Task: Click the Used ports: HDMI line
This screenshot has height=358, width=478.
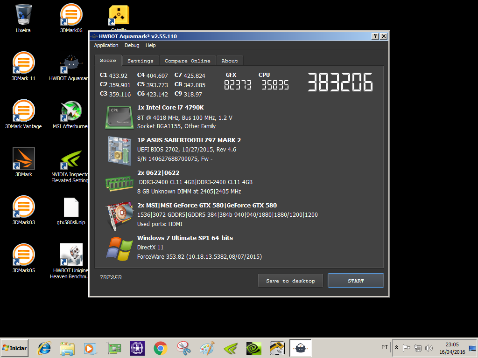Action: click(x=160, y=224)
